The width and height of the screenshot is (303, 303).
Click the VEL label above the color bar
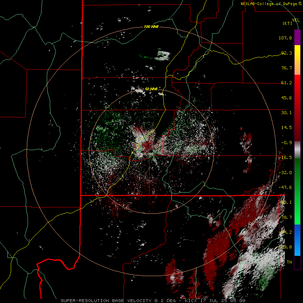[296, 20]
